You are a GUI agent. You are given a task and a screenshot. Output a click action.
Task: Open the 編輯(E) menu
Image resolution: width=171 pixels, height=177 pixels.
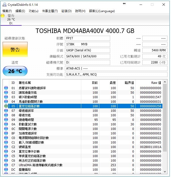(x=20, y=11)
